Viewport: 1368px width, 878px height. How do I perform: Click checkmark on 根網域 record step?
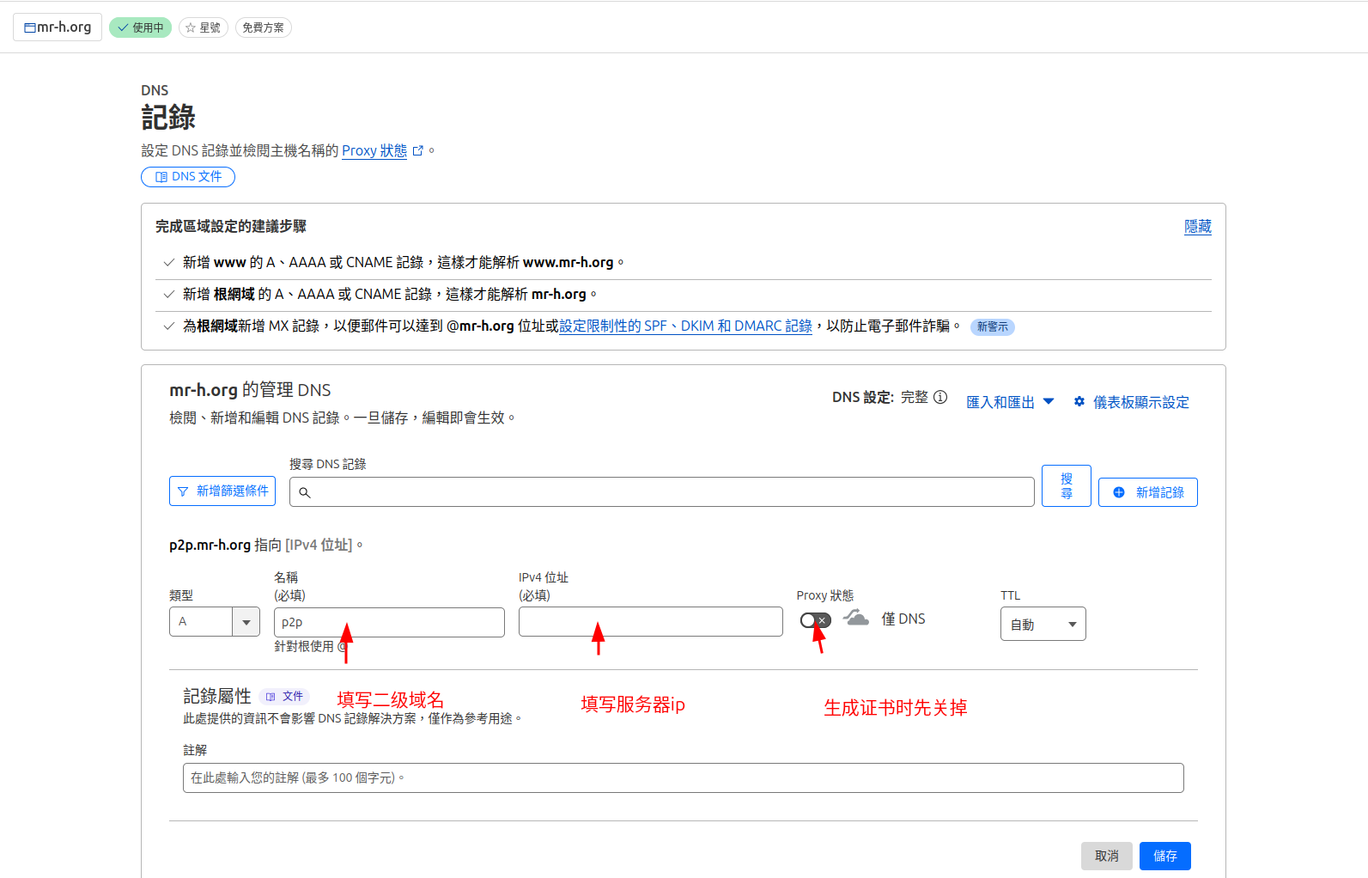tap(169, 294)
